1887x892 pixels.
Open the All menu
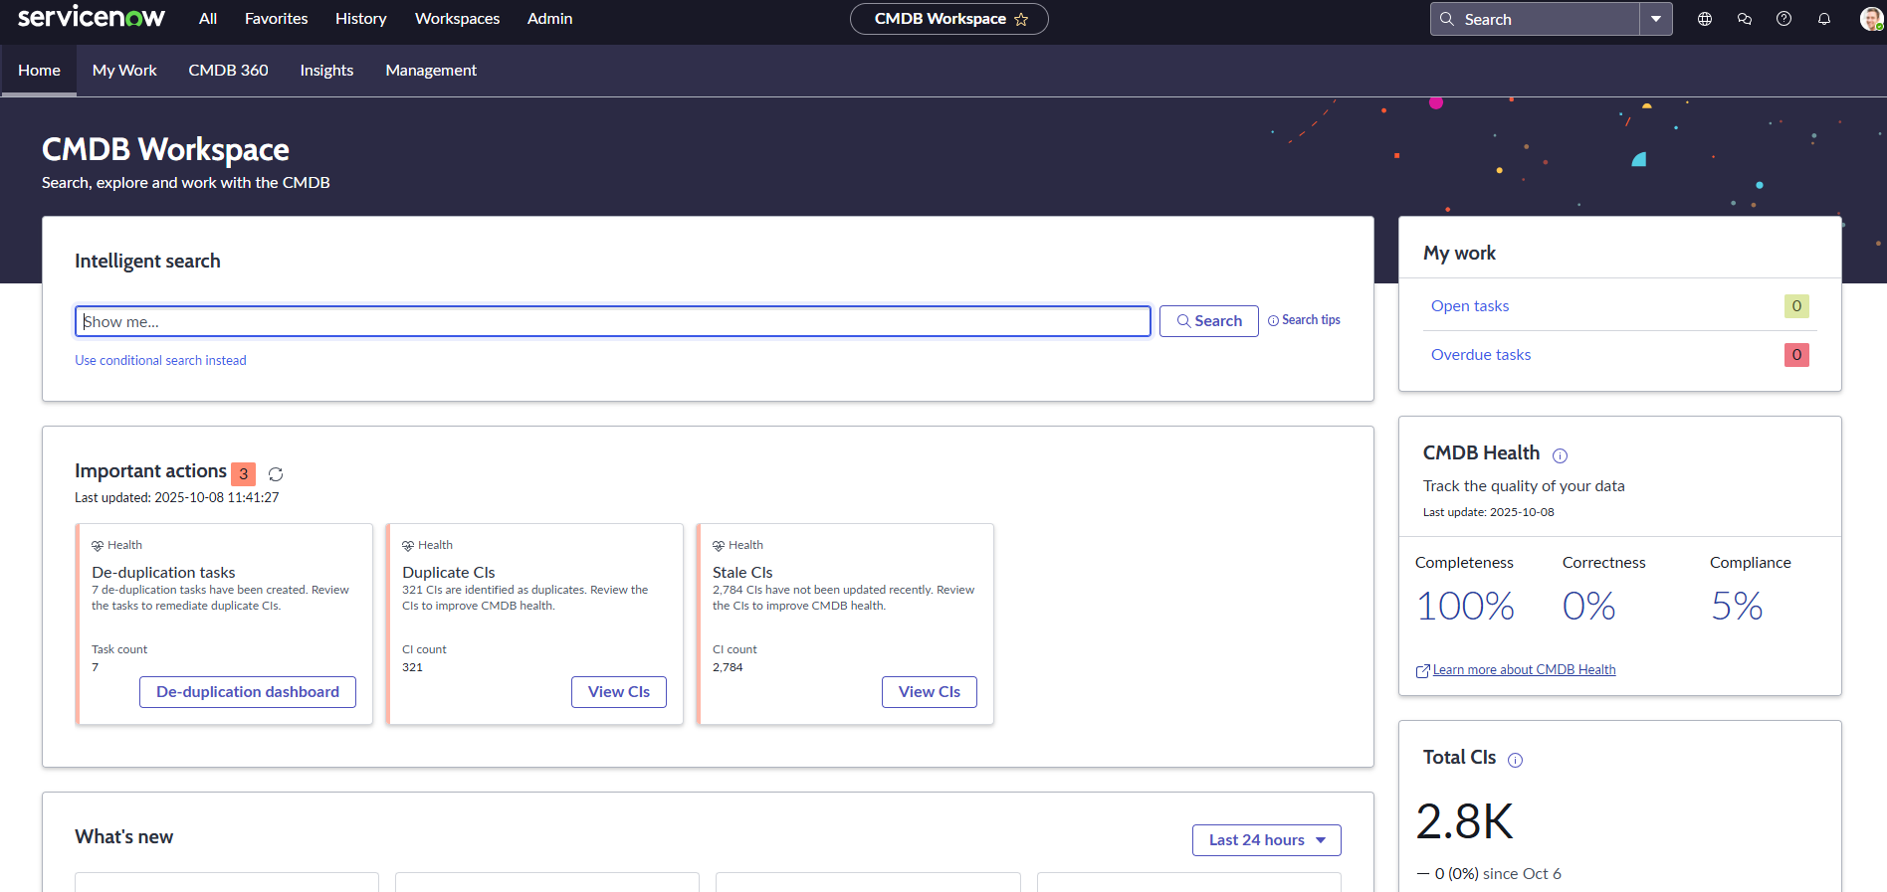pyautogui.click(x=208, y=19)
